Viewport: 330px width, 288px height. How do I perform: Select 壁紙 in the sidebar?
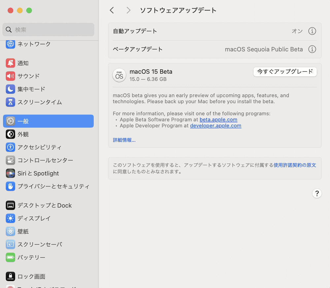coord(49,231)
